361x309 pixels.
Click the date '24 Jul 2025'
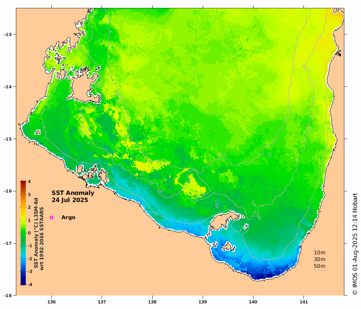(x=70, y=200)
